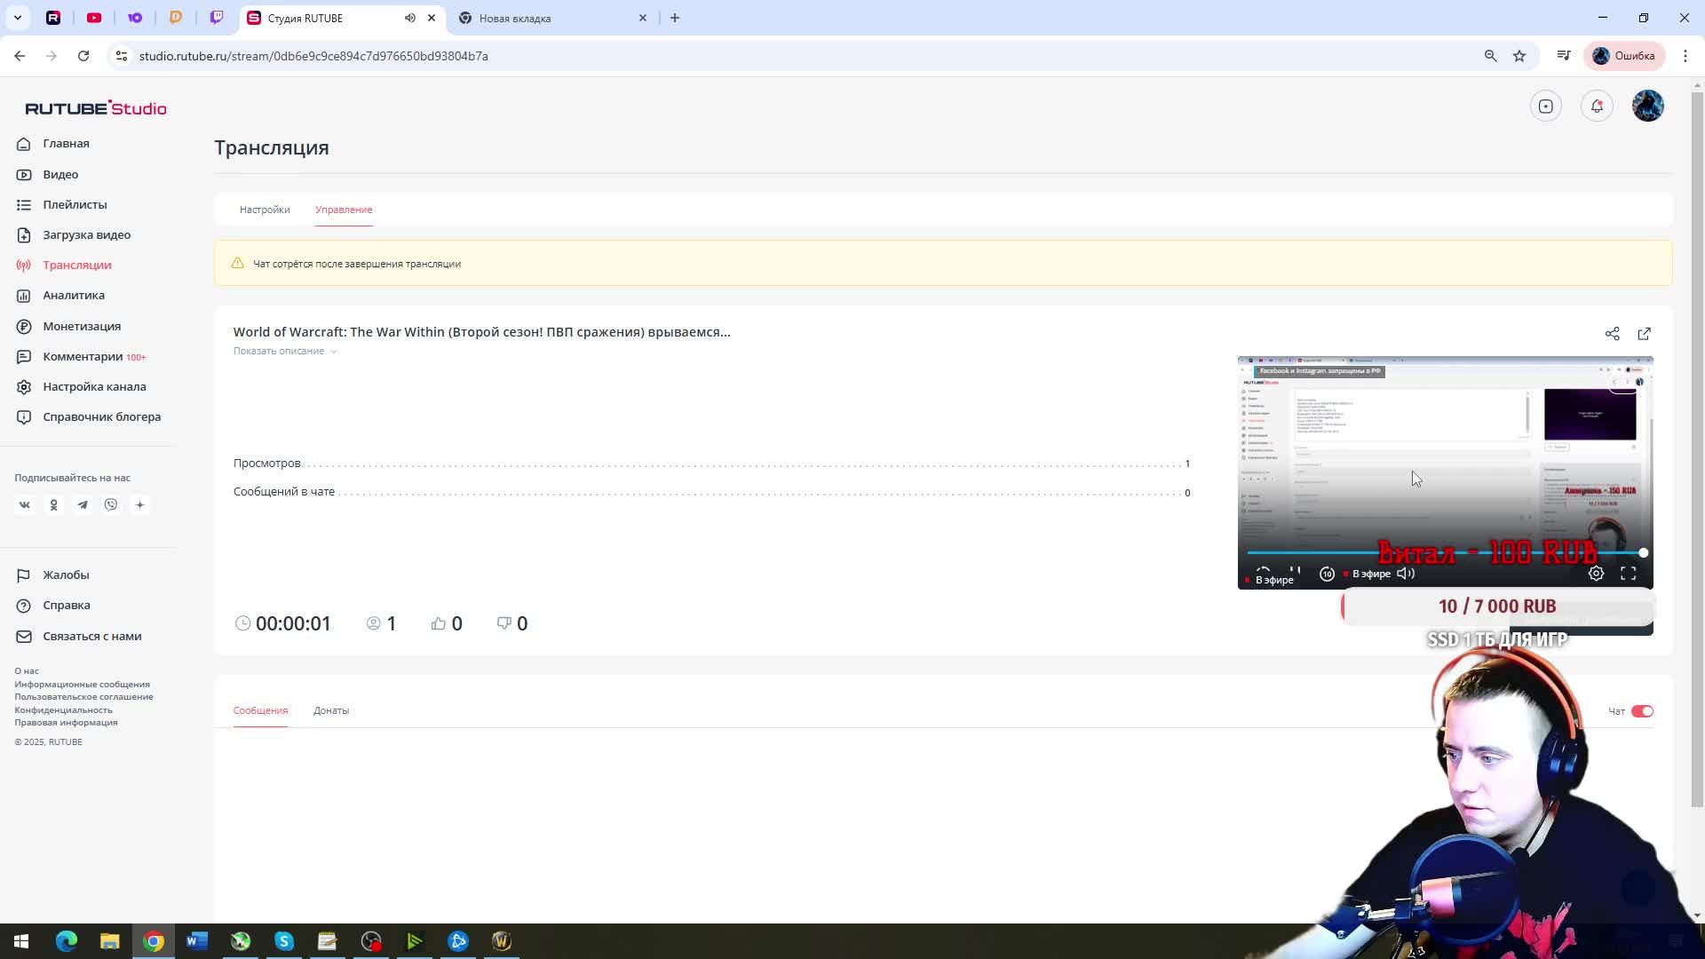Switch to Донаты tab
Screen dimensions: 1705x959
point(331,710)
